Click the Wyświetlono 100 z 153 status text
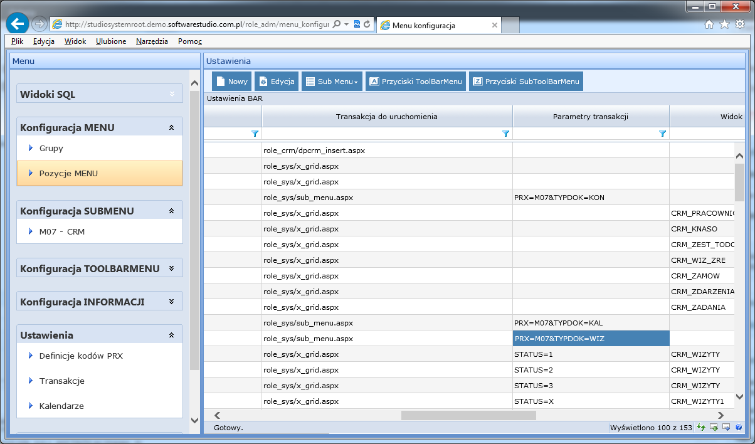 click(652, 428)
